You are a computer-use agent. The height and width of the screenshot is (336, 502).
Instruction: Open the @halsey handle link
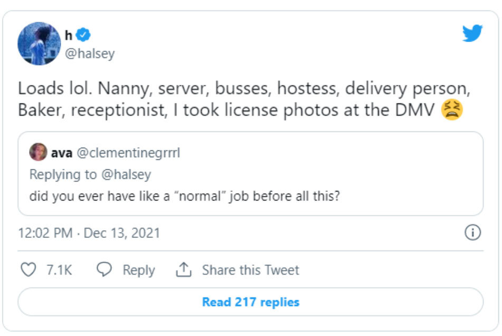coord(89,54)
